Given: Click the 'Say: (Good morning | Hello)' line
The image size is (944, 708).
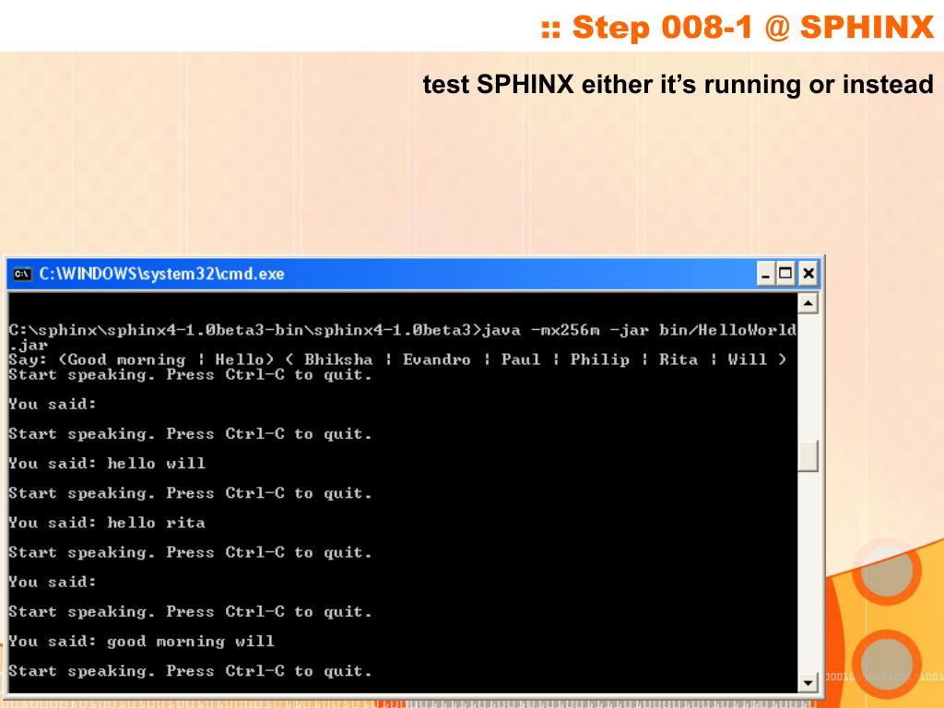Looking at the screenshot, I should 397,360.
